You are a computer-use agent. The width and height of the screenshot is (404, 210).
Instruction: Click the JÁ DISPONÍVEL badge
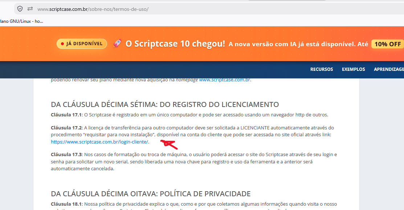[82, 44]
